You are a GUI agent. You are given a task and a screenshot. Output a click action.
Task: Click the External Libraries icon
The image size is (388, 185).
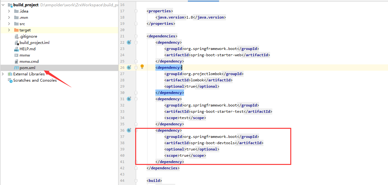[10, 74]
